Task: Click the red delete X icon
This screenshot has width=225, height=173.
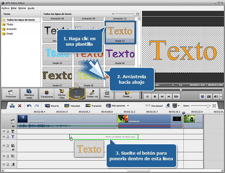Action: coord(20,106)
